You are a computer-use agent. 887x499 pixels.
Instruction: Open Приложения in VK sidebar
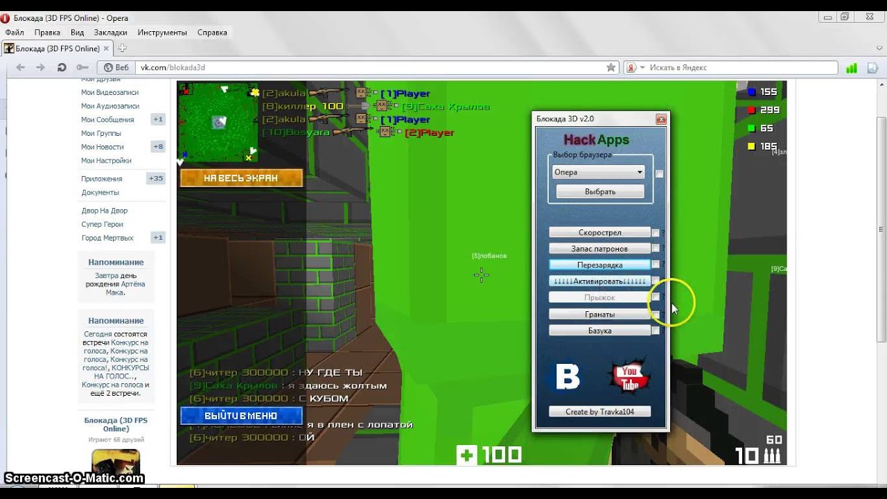point(102,179)
